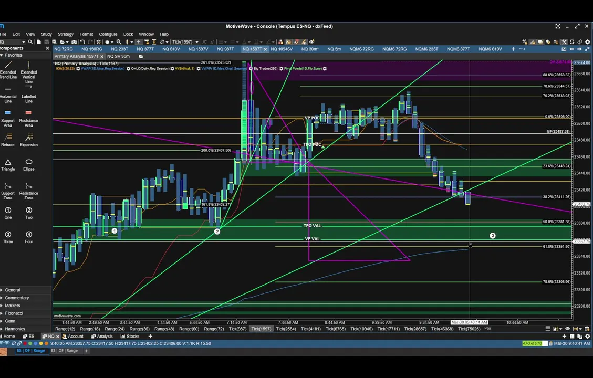Toggle the hand pan tool
This screenshot has width=593, height=378.
tap(107, 42)
